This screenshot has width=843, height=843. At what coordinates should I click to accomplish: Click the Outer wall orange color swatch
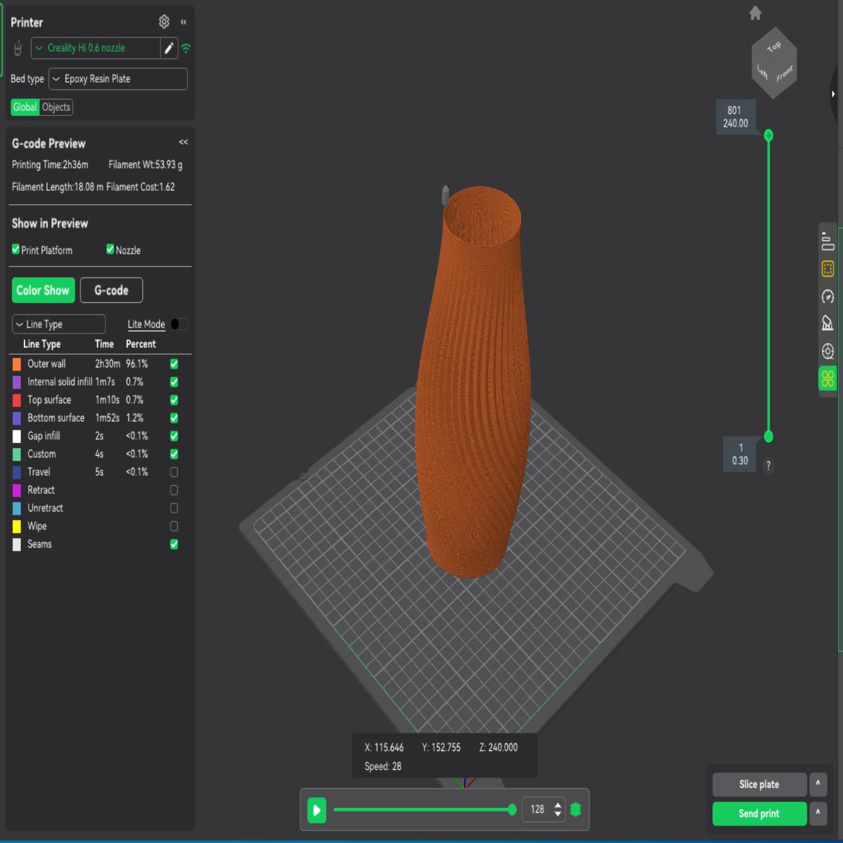[x=17, y=364]
